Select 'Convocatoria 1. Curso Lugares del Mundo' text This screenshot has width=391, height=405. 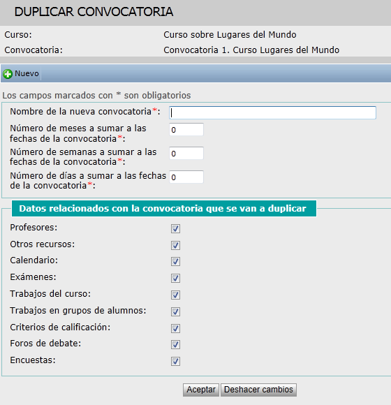tap(251, 50)
